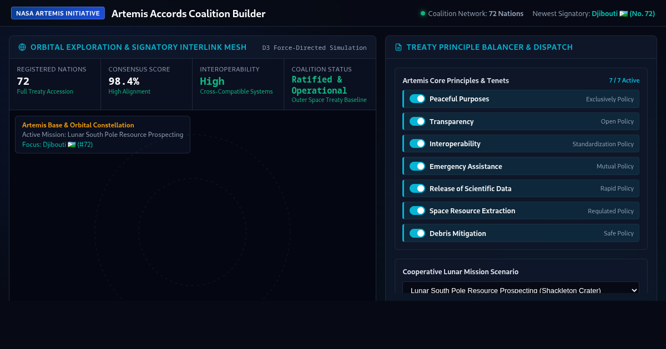This screenshot has height=349, width=666.
Task: Click the Mutual Policy tag
Action: [x=615, y=166]
